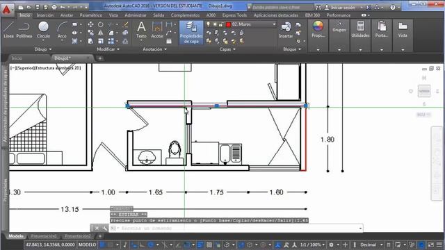The height and width of the screenshot is (250, 445).
Task: Select the Move (Desplazar) tool icon
Action: (90, 25)
